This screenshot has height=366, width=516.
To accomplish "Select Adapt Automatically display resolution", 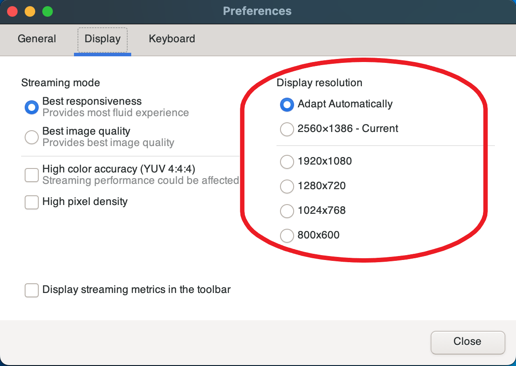I will click(x=287, y=104).
